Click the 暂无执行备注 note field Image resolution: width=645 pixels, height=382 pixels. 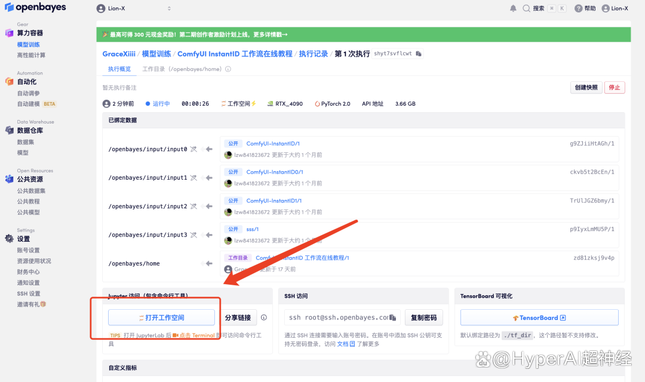(x=119, y=88)
